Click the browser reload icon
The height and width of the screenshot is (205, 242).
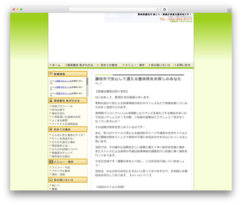click(157, 9)
